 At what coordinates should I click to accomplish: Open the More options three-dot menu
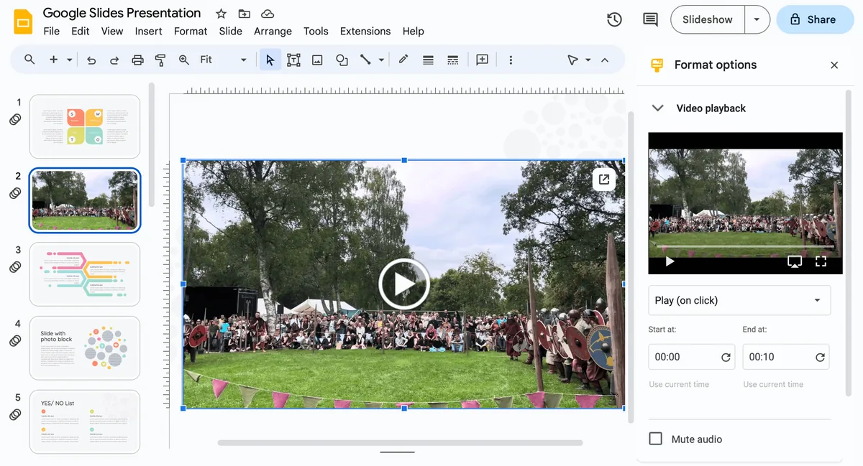(511, 60)
